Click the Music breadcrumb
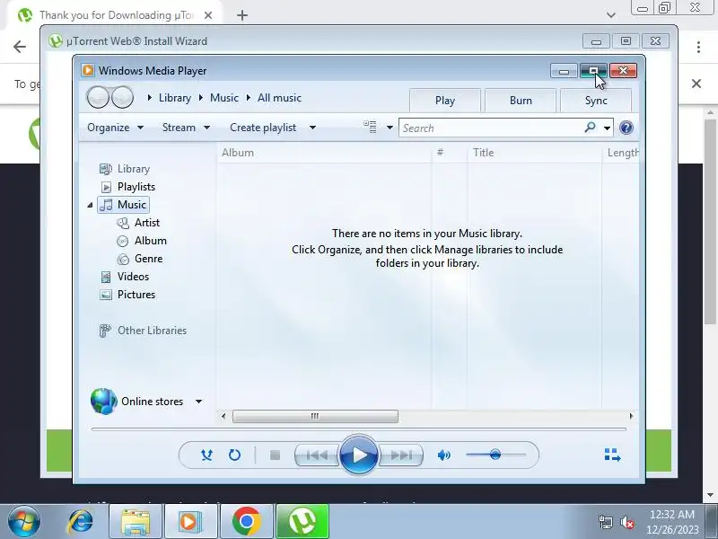 tap(224, 98)
